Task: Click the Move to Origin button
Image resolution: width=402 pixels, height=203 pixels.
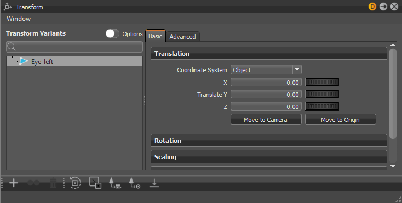Action: (341, 119)
